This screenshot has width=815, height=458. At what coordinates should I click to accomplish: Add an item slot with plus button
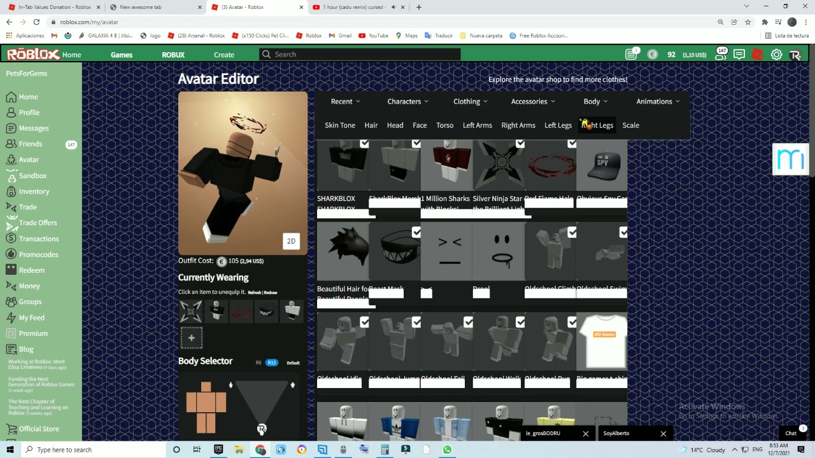point(191,338)
